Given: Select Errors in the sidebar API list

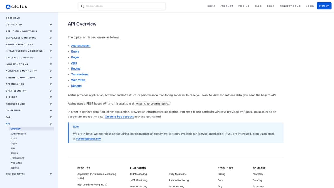Looking at the screenshot, I should pos(14,139).
